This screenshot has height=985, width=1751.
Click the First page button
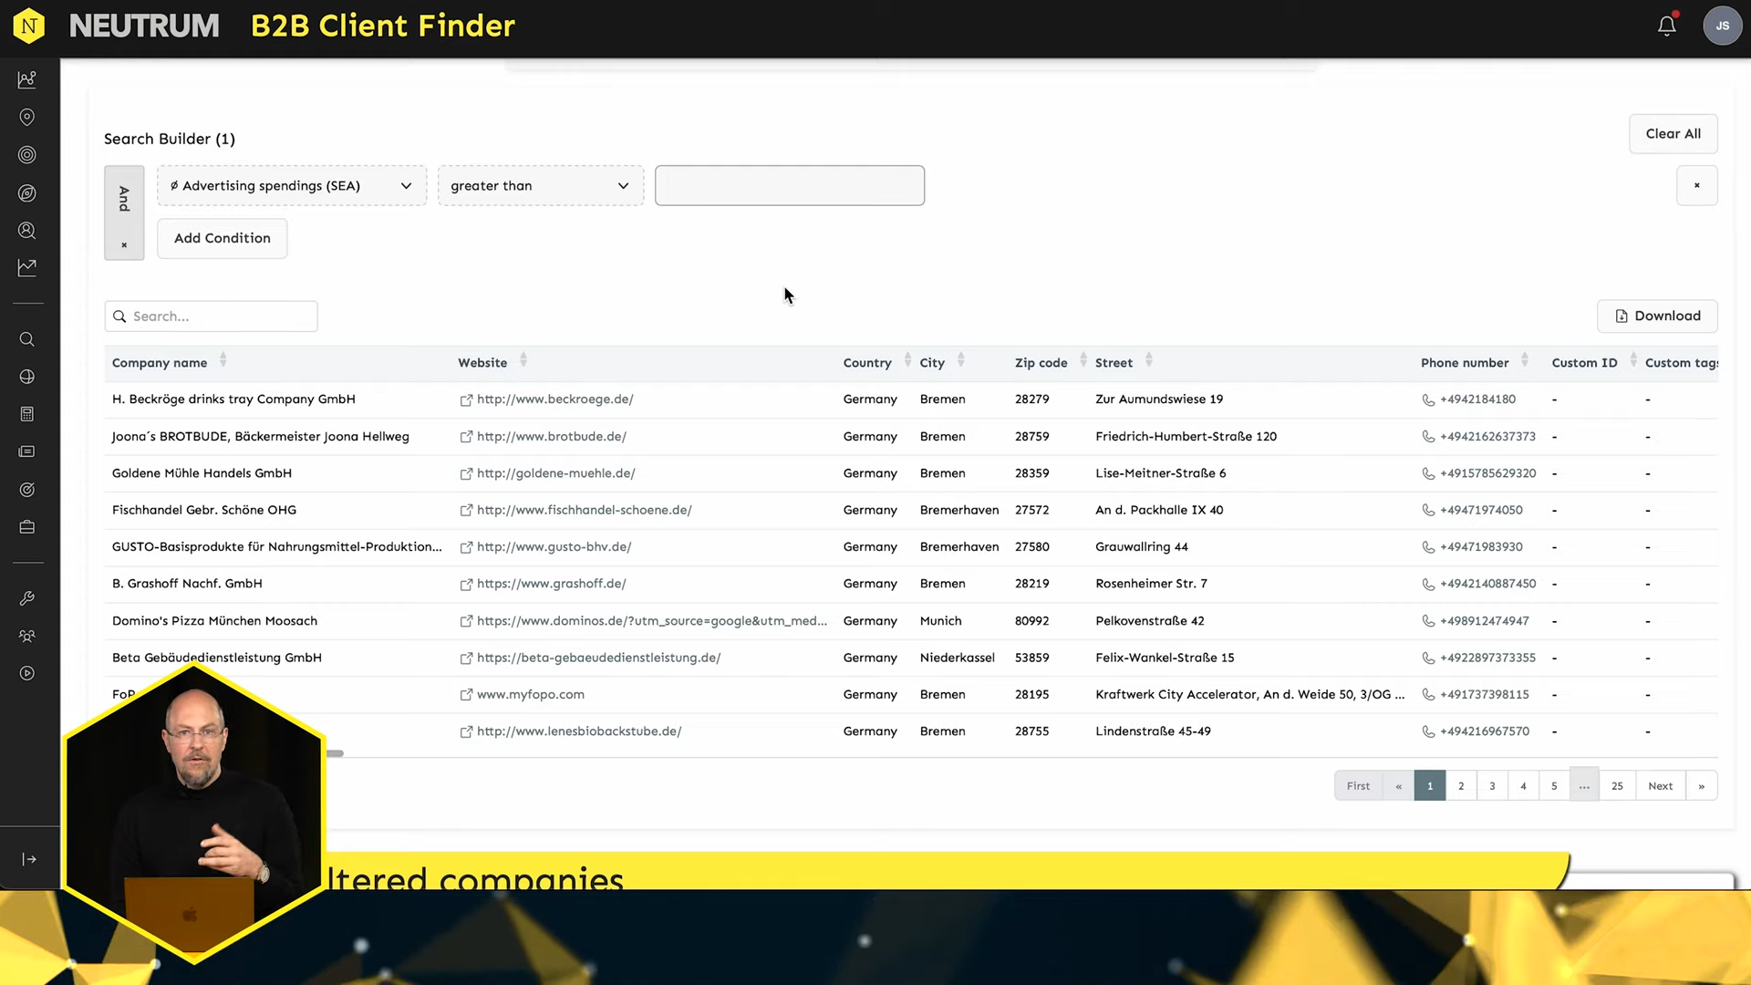[x=1358, y=786]
